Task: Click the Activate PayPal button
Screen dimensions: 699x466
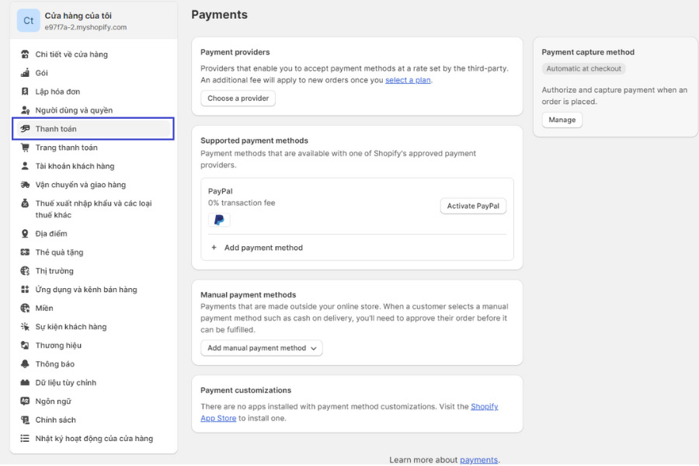Action: coord(473,206)
